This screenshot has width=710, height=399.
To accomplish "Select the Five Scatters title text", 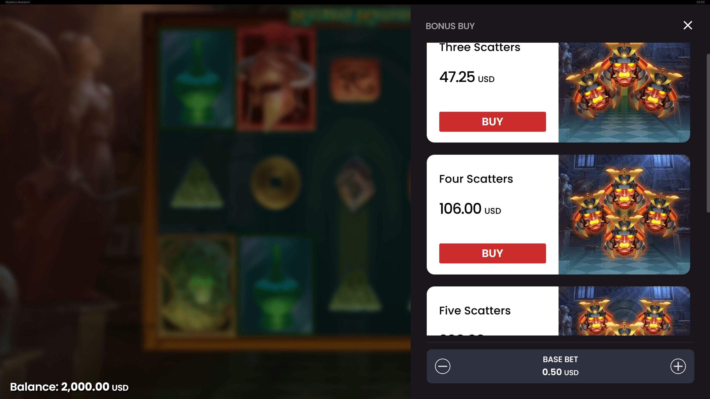I will (474, 311).
